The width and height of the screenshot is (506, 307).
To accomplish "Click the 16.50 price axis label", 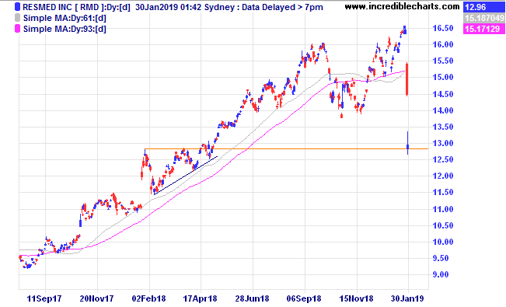I will [443, 28].
